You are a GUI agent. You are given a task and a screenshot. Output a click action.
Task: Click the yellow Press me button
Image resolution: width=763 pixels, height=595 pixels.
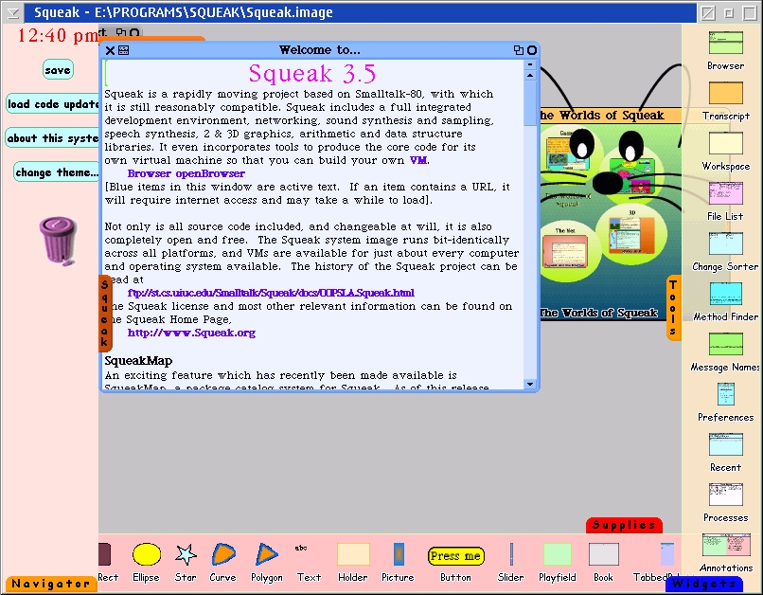click(x=456, y=555)
